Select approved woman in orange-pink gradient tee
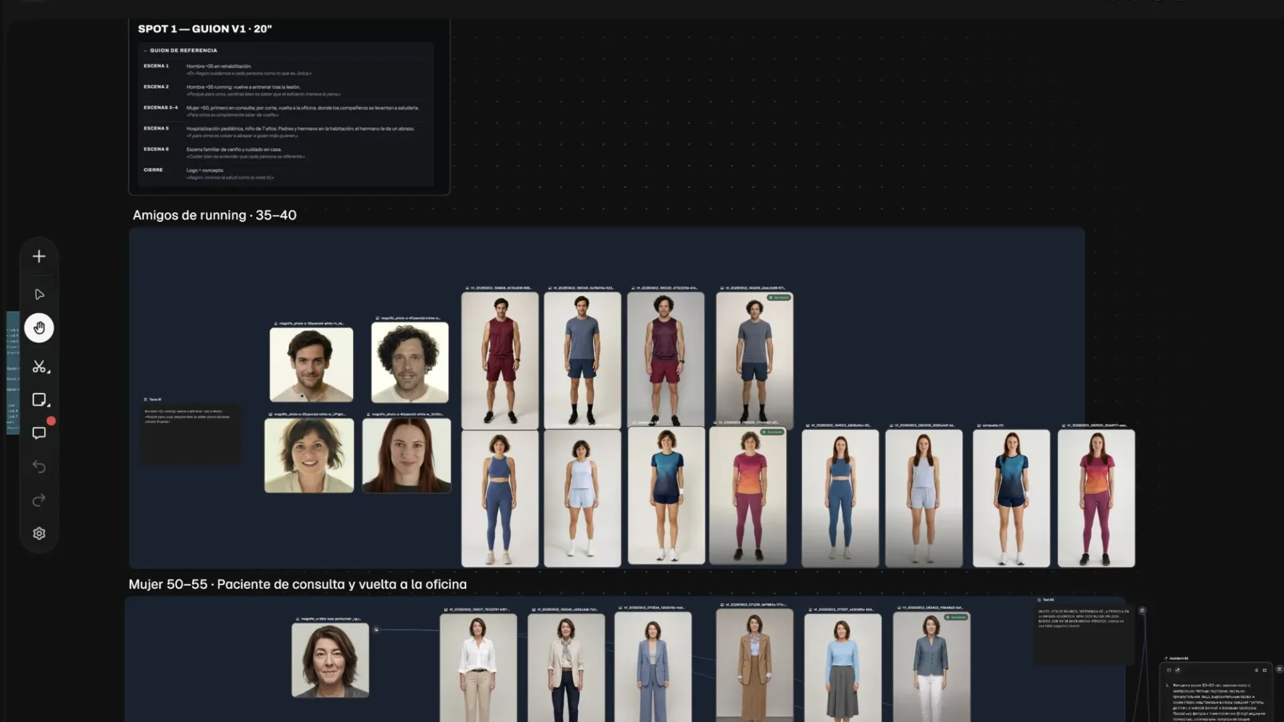The image size is (1284, 722). click(x=748, y=495)
